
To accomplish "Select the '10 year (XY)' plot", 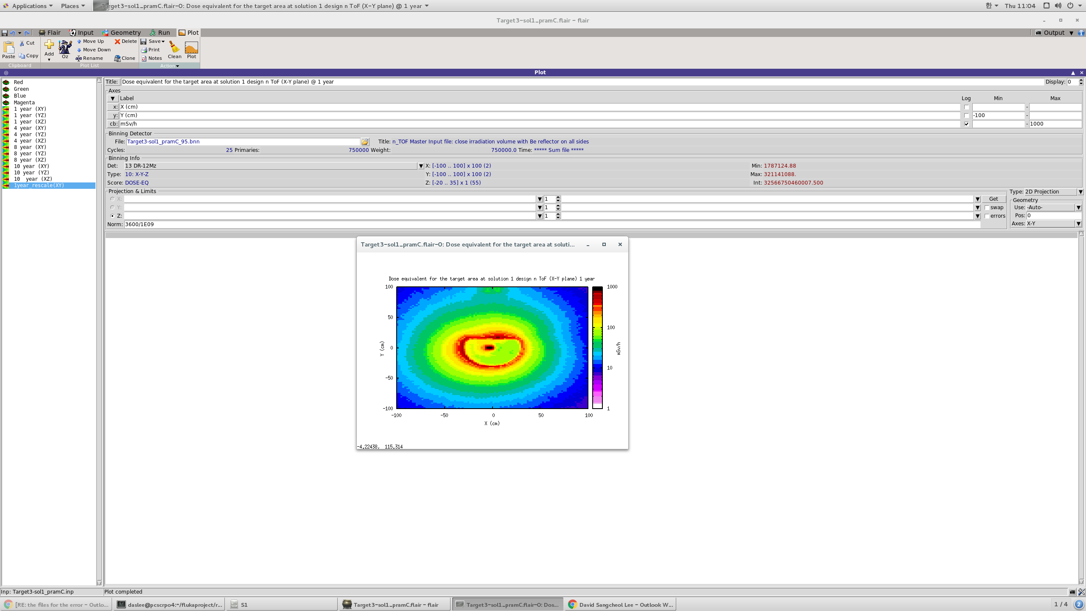I will pos(31,166).
